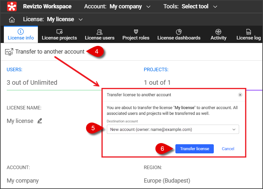Click the 'My company' account value

pos(23,181)
